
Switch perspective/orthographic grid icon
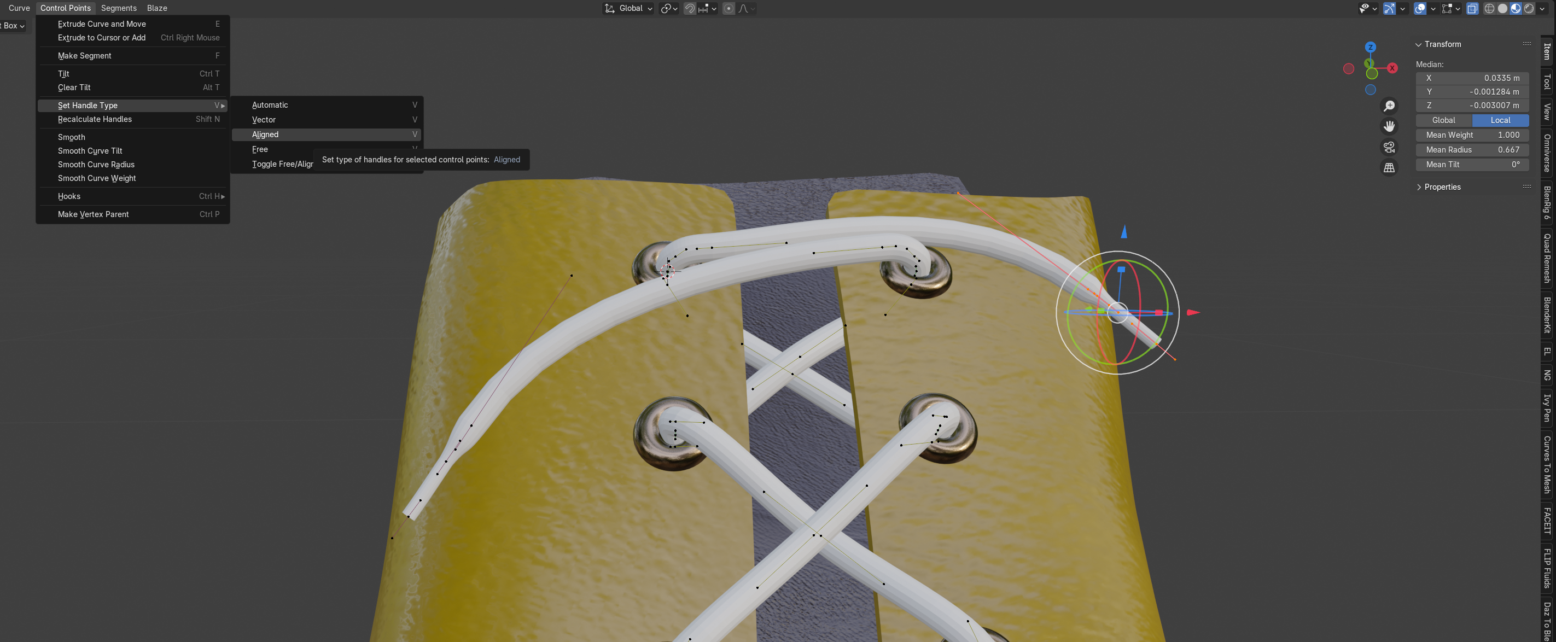[x=1389, y=167]
